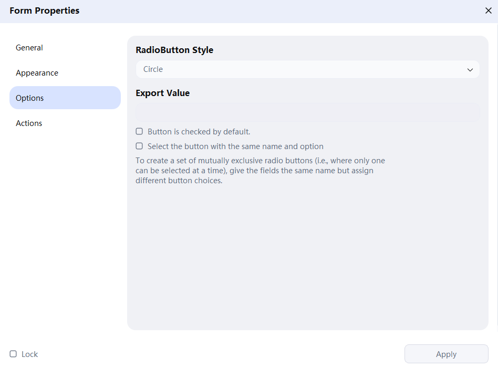Screen dimensions: 498x368
Task: Return to General settings
Action: point(29,47)
